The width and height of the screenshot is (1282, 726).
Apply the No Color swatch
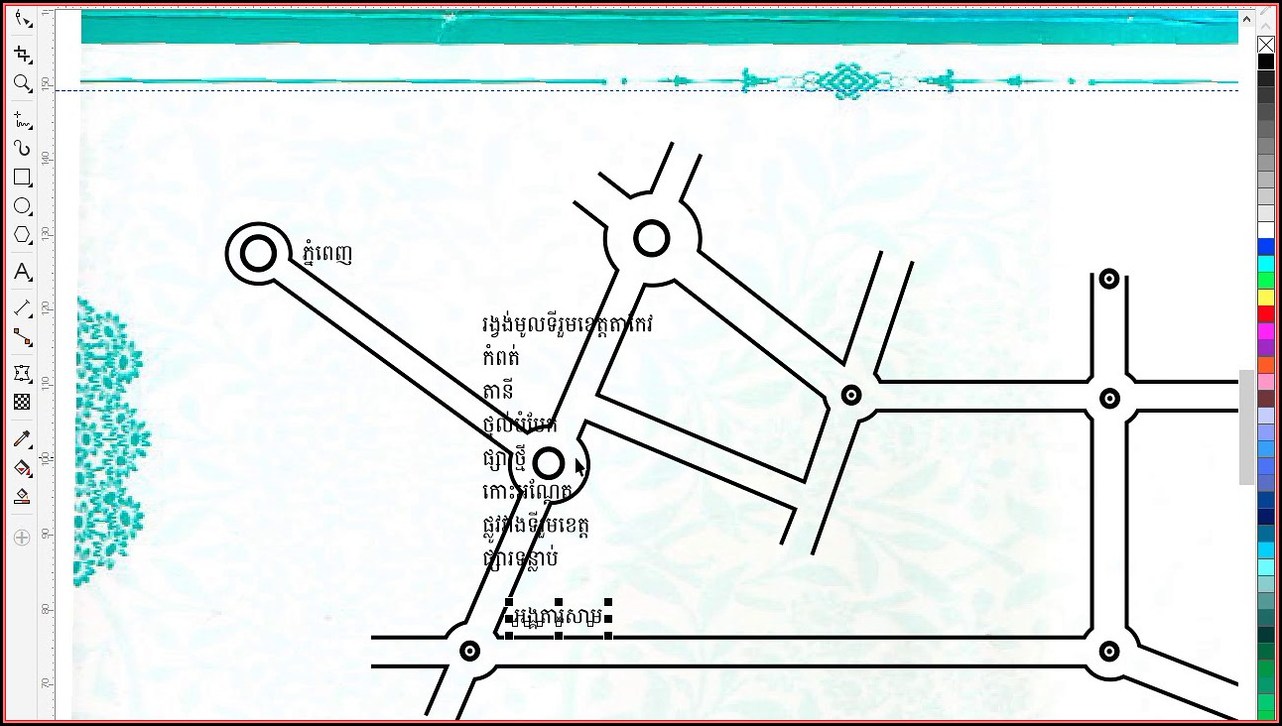click(x=1265, y=45)
